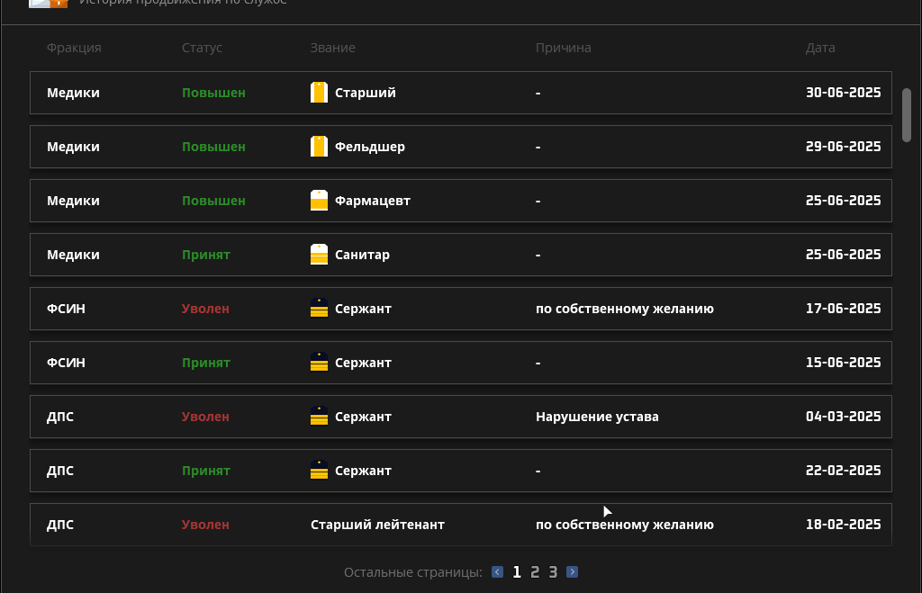Click Сержант badge in ФСИН row dated 17-06-2025
922x593 pixels.
pyautogui.click(x=319, y=308)
